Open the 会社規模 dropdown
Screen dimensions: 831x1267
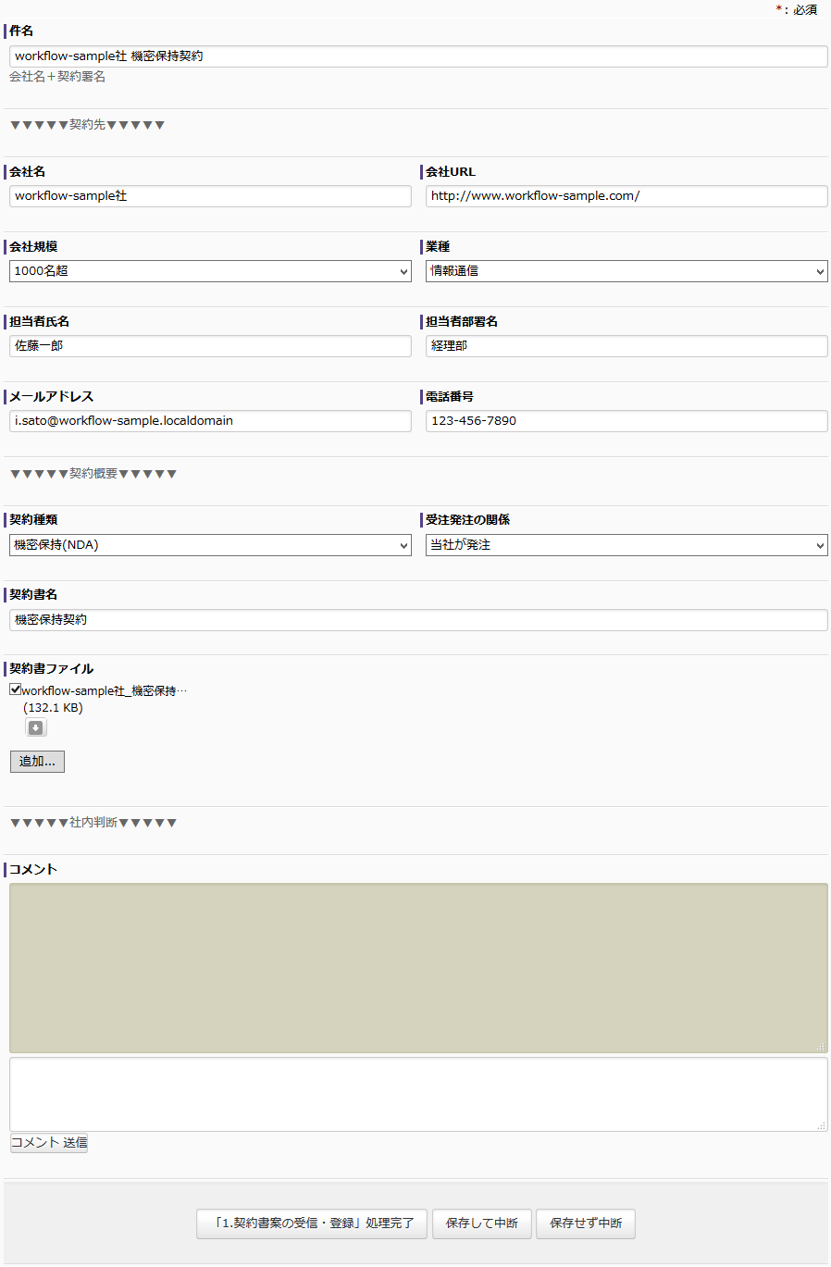point(210,271)
